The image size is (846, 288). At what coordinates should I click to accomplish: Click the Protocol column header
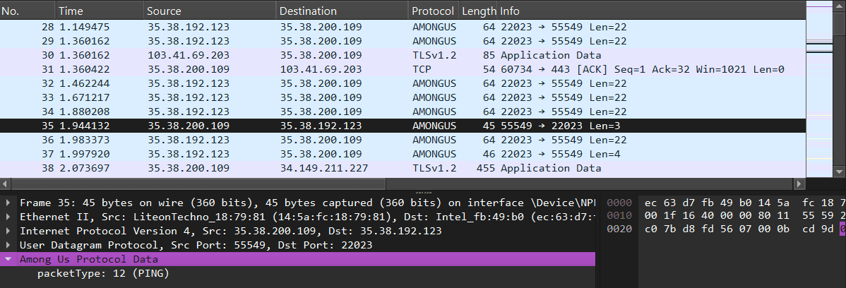[432, 11]
